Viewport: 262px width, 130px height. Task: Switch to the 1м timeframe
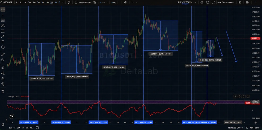coord(34,2)
